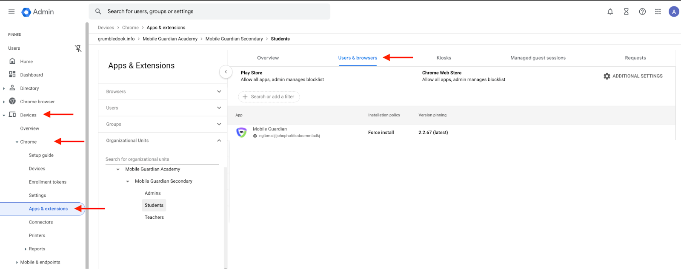The width and height of the screenshot is (681, 269).
Task: Select Teachers organizational unit
Action: coord(154,217)
